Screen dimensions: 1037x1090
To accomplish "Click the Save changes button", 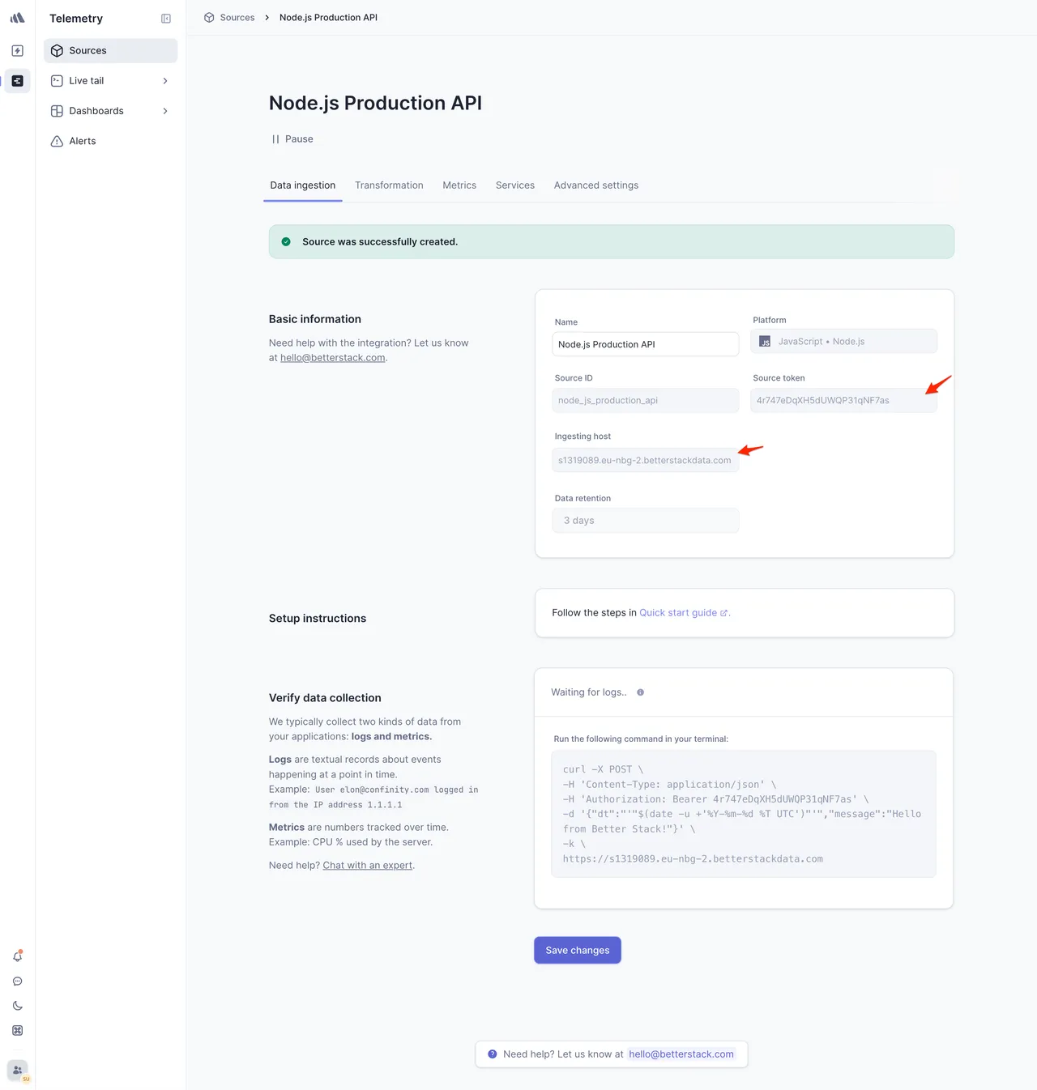I will pos(578,951).
